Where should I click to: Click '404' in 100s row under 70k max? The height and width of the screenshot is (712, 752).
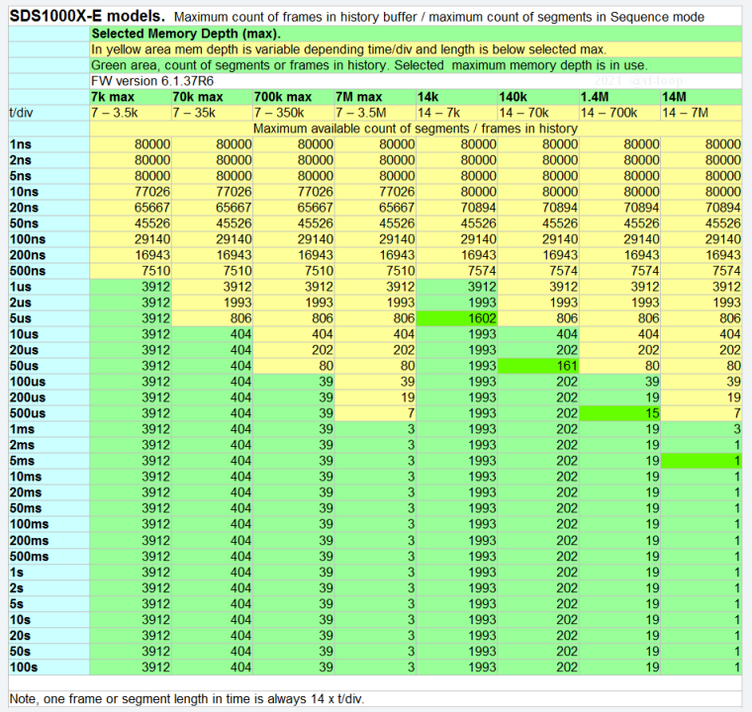click(212, 667)
